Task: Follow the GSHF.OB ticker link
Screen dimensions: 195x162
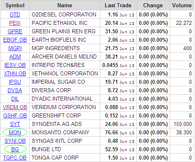Action: [15, 115]
